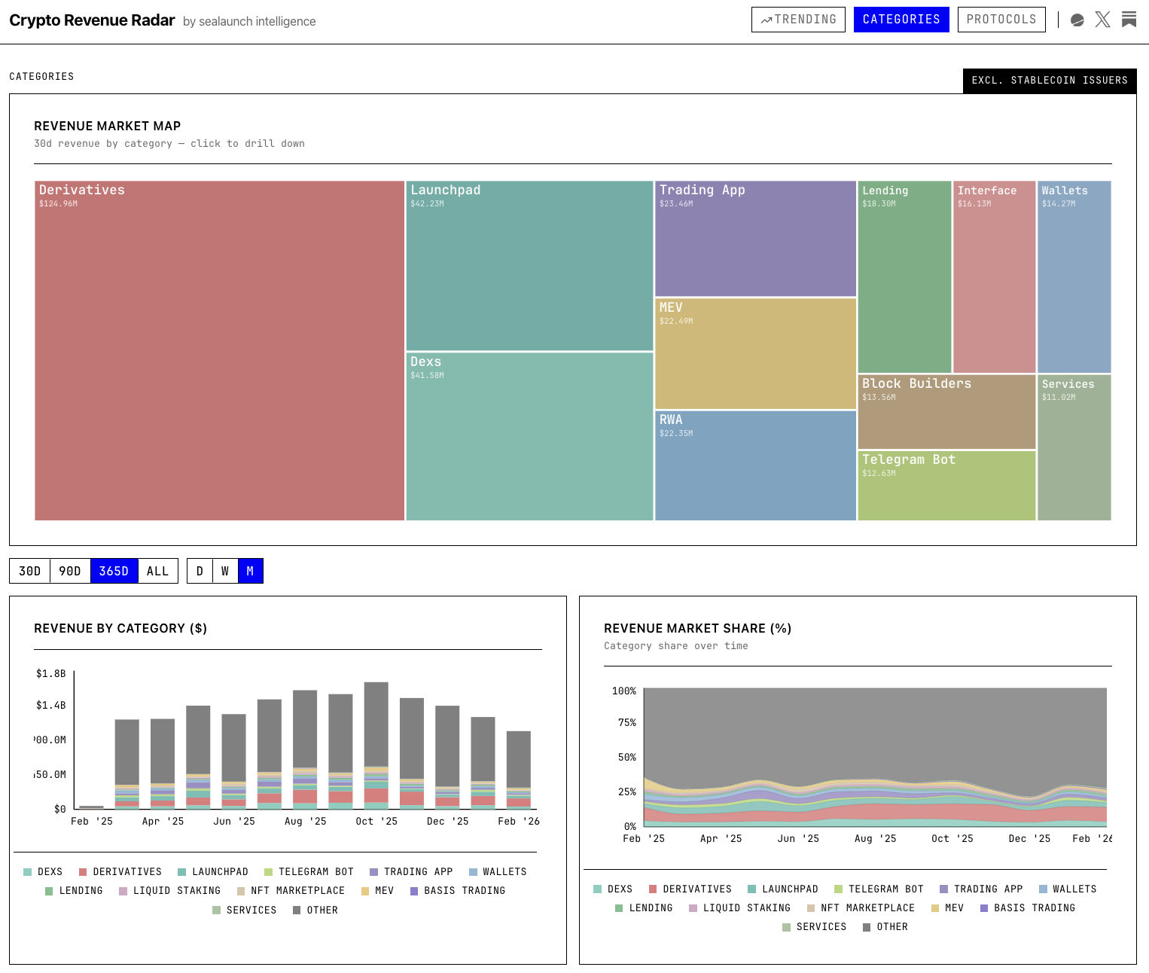Select the 30D time range
Image resolution: width=1149 pixels, height=973 pixels.
point(29,571)
